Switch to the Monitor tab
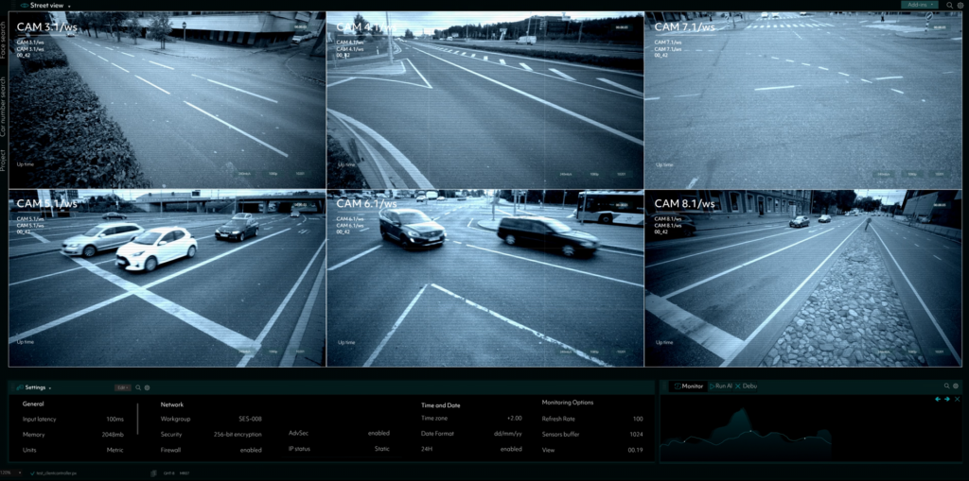Viewport: 969px width, 481px height. click(688, 386)
